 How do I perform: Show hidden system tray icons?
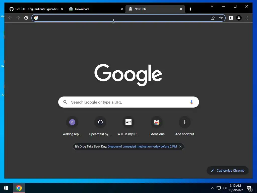212,188
